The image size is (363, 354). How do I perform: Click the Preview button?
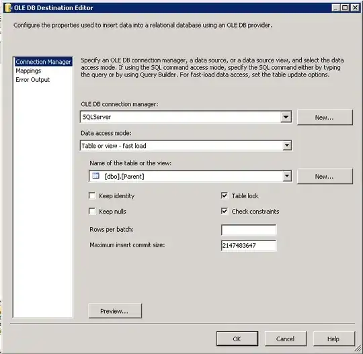[x=115, y=311]
